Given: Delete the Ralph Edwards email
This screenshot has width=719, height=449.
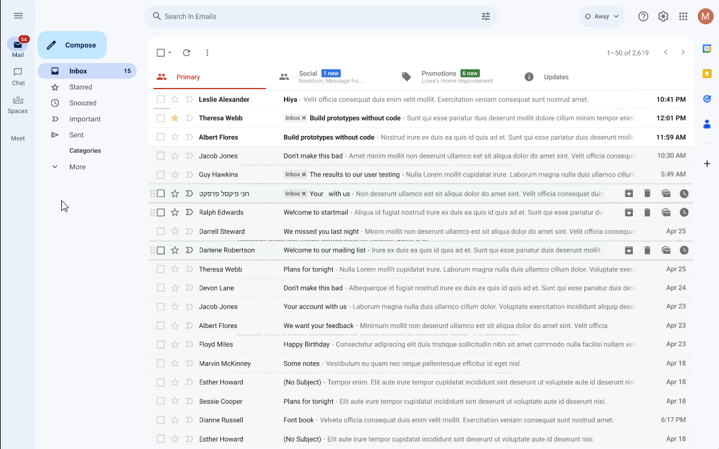Looking at the screenshot, I should tap(647, 213).
